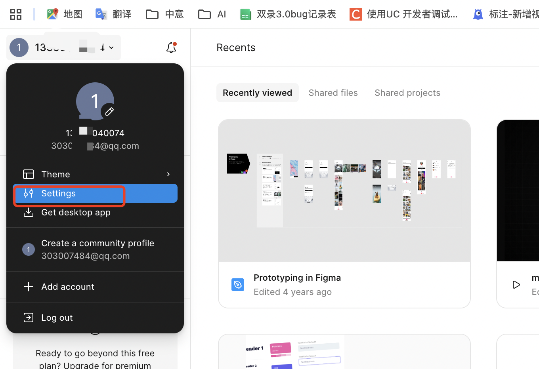Image resolution: width=539 pixels, height=369 pixels.
Task: Open the 双录3.0bug记录表 sheet bookmark
Action: tap(288, 14)
